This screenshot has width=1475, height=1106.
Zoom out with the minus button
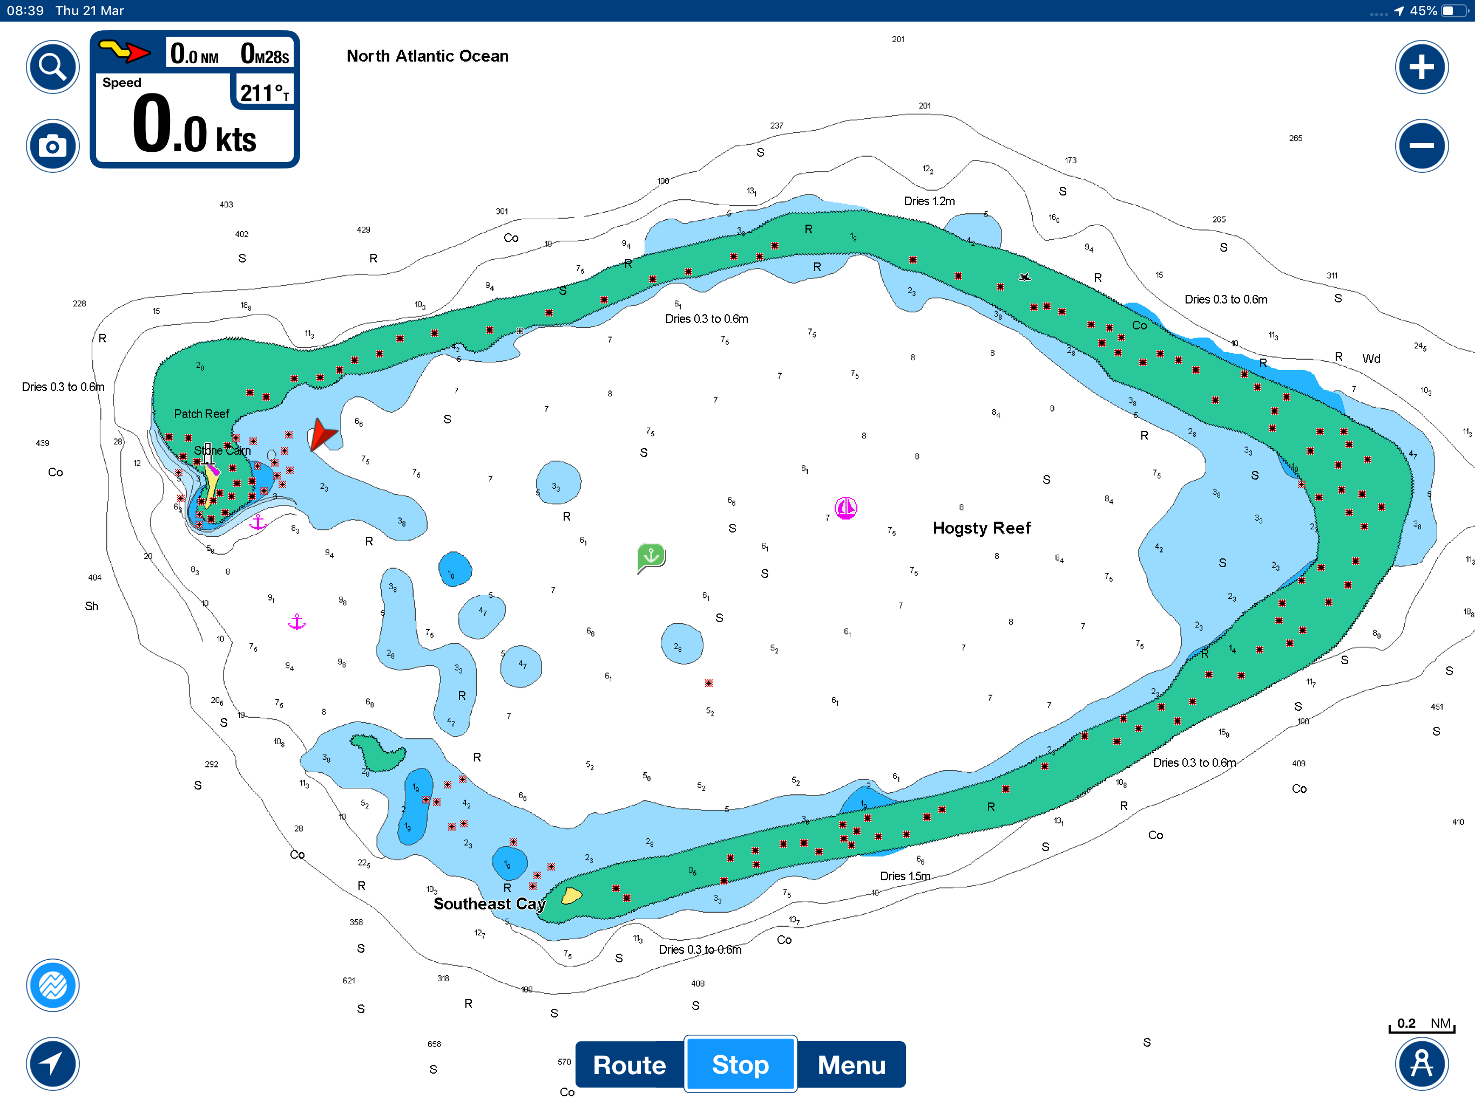point(1421,145)
